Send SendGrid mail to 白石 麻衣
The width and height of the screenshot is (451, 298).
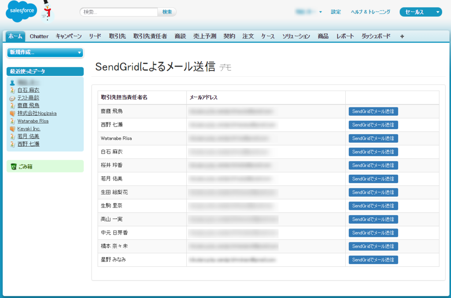[373, 152]
